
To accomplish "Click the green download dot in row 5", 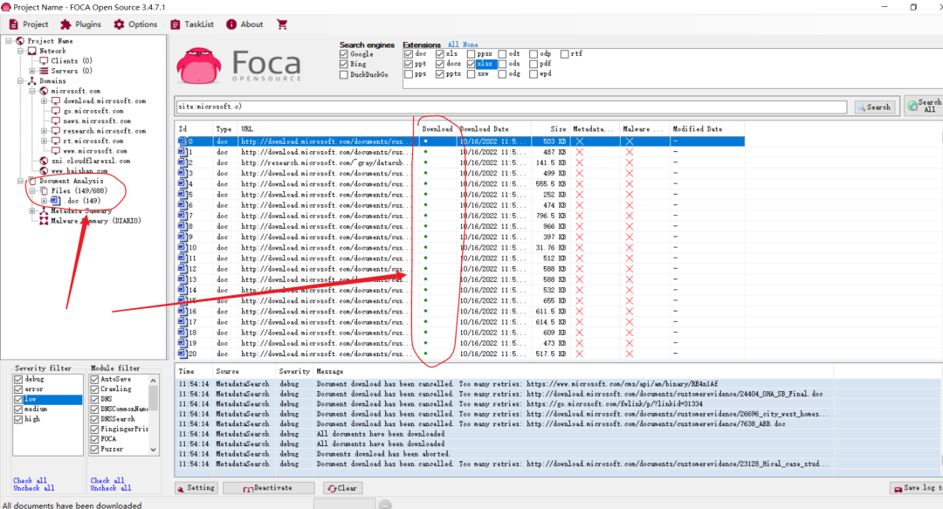I will pos(426,195).
